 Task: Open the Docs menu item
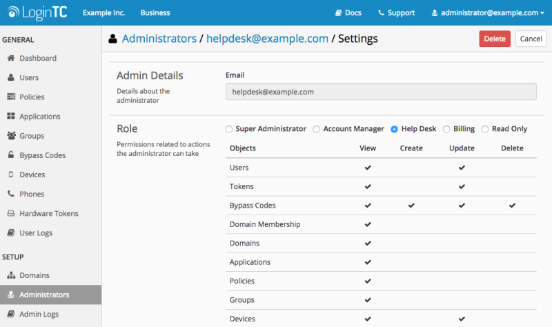tap(348, 12)
